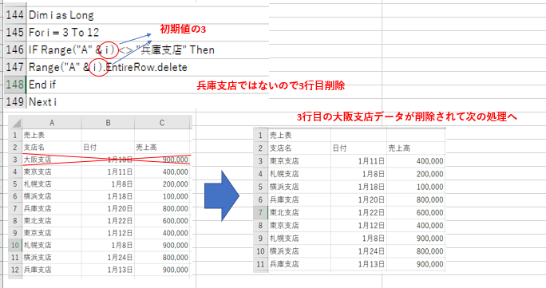Viewport: 546px width, 288px height.
Task: Select the highlighted row header 7 beside 東北支店
Action: [x=260, y=212]
